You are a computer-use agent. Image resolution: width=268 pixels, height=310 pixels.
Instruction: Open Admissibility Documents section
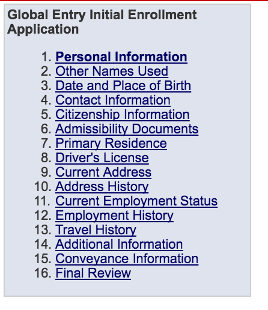tap(127, 129)
